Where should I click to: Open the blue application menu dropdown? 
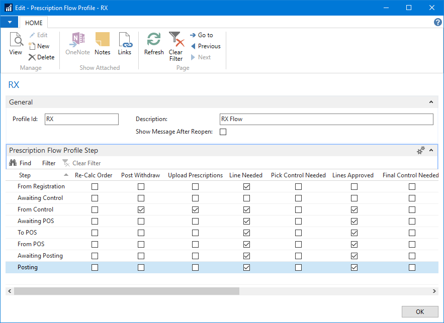(x=9, y=23)
